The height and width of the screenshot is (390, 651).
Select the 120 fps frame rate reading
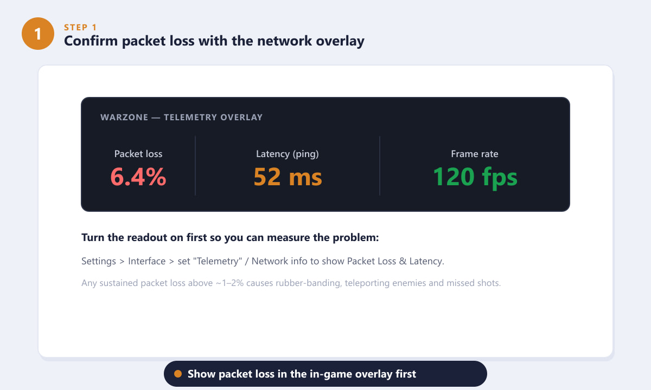(475, 177)
